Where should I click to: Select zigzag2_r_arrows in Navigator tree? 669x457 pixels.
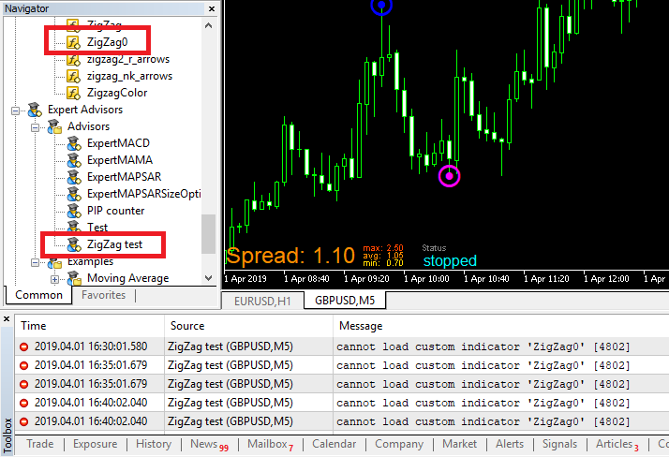point(128,59)
